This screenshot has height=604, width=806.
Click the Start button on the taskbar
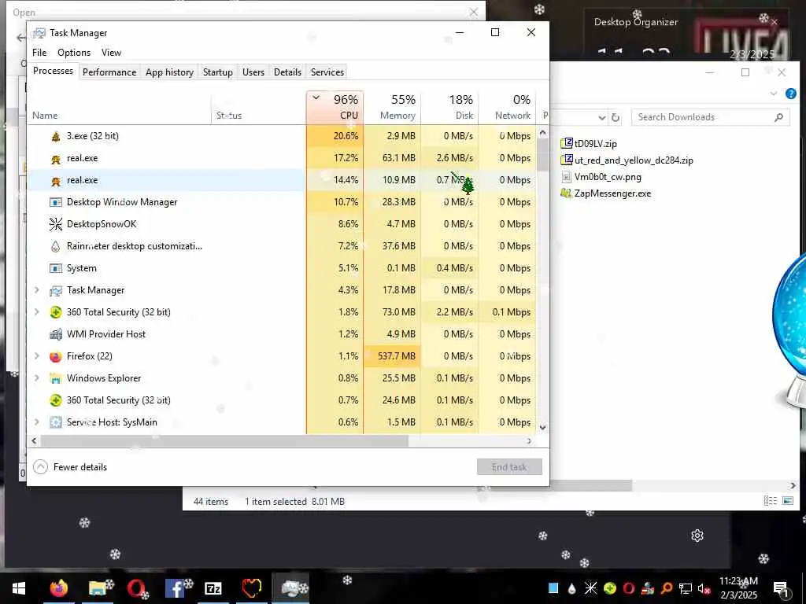(x=19, y=588)
